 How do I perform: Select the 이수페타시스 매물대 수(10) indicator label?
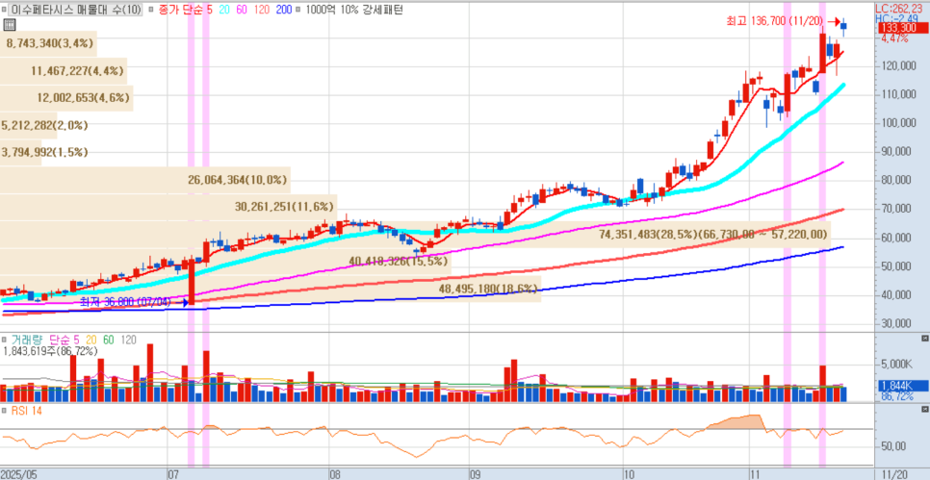76,10
